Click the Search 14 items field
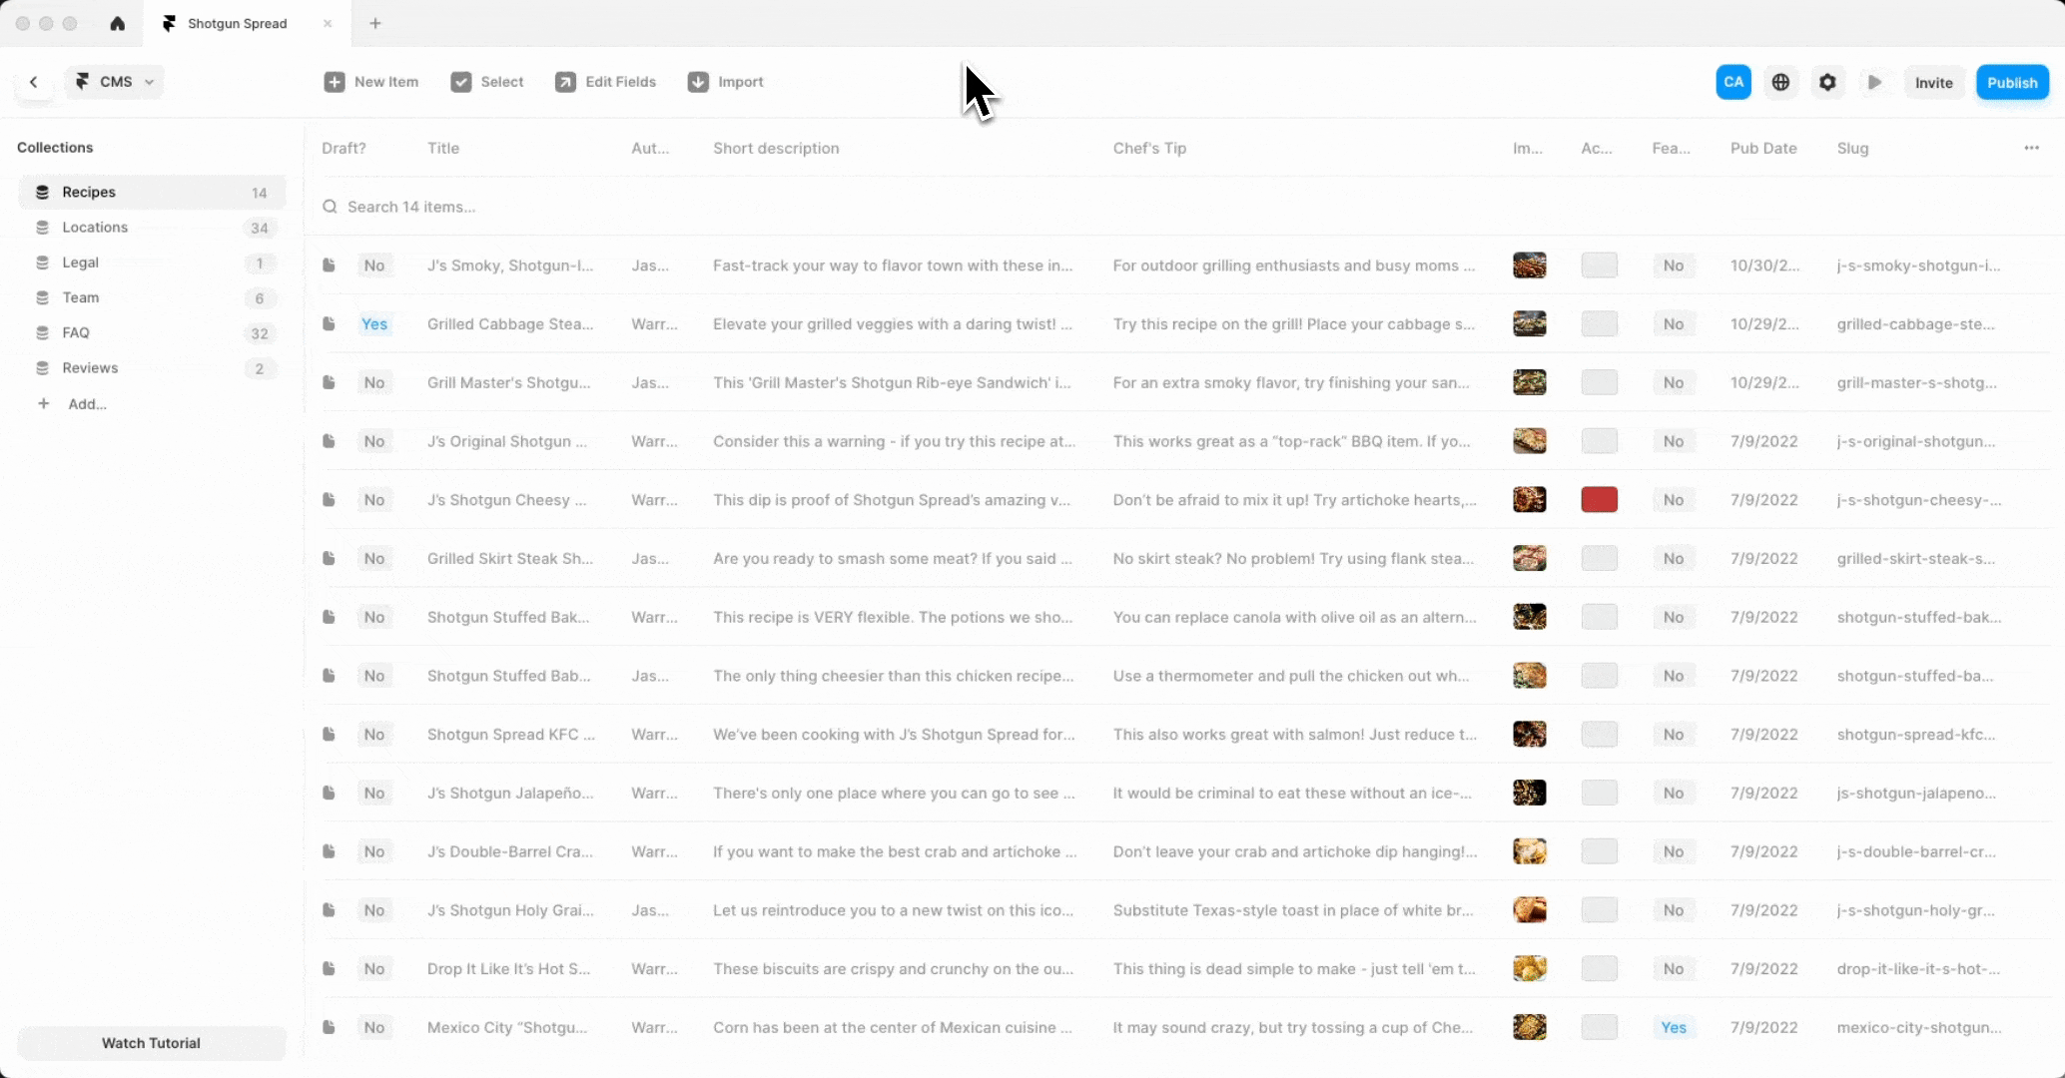Image resolution: width=2065 pixels, height=1078 pixels. (x=1178, y=207)
